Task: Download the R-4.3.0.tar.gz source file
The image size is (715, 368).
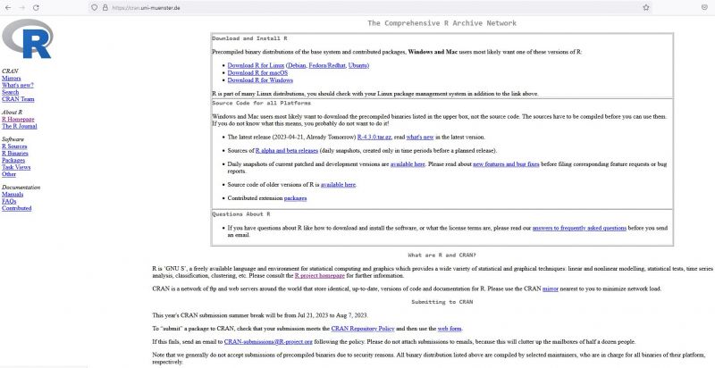Action: [x=377, y=137]
